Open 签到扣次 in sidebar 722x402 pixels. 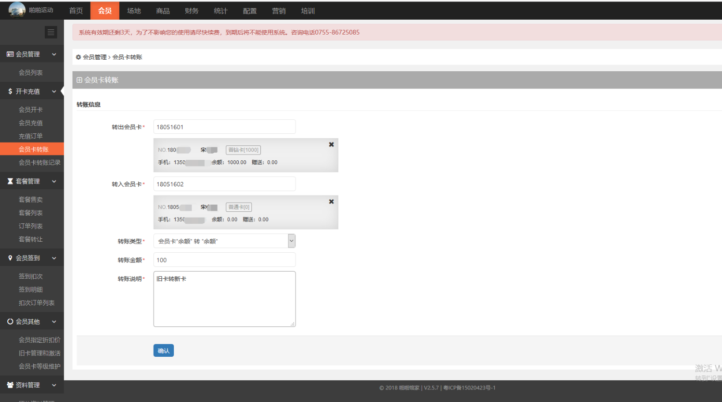[x=32, y=276]
